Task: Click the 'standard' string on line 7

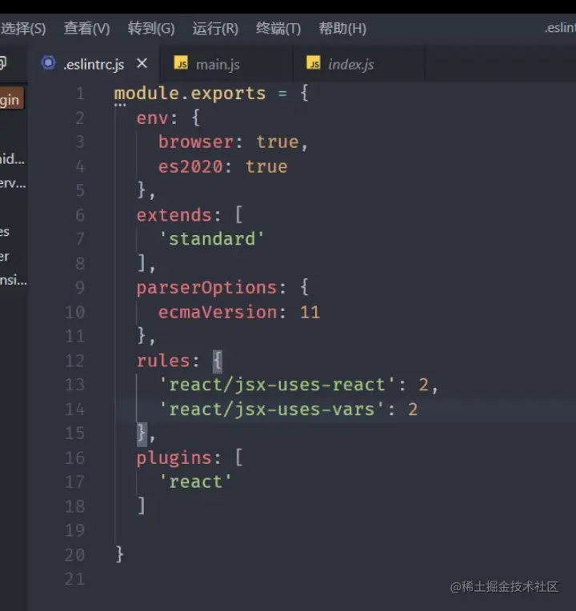Action: 212,239
